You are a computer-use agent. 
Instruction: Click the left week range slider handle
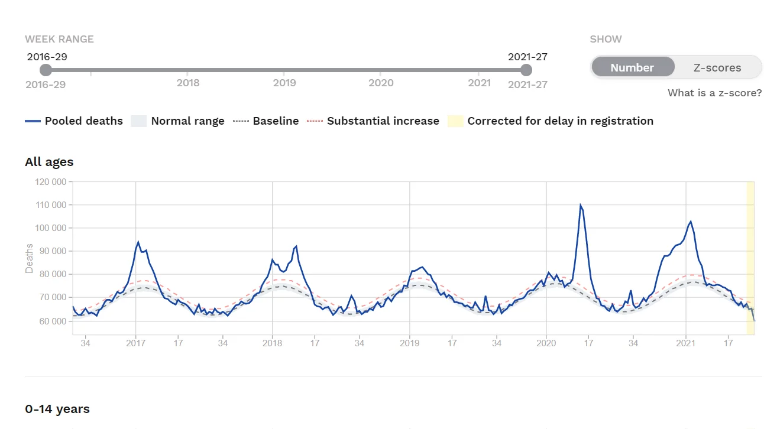click(x=46, y=70)
